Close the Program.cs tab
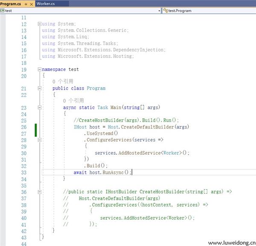This screenshot has width=256, height=246. coord(31,3)
